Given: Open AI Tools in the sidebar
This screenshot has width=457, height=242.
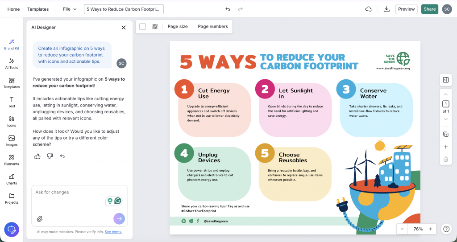Looking at the screenshot, I should [x=12, y=64].
